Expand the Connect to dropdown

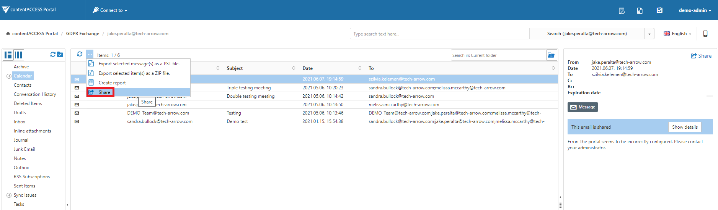pyautogui.click(x=110, y=10)
